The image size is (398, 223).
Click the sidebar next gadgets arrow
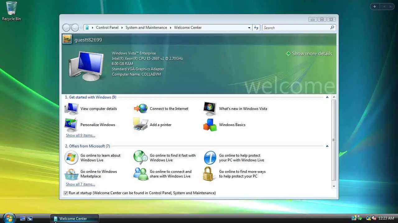390,7
